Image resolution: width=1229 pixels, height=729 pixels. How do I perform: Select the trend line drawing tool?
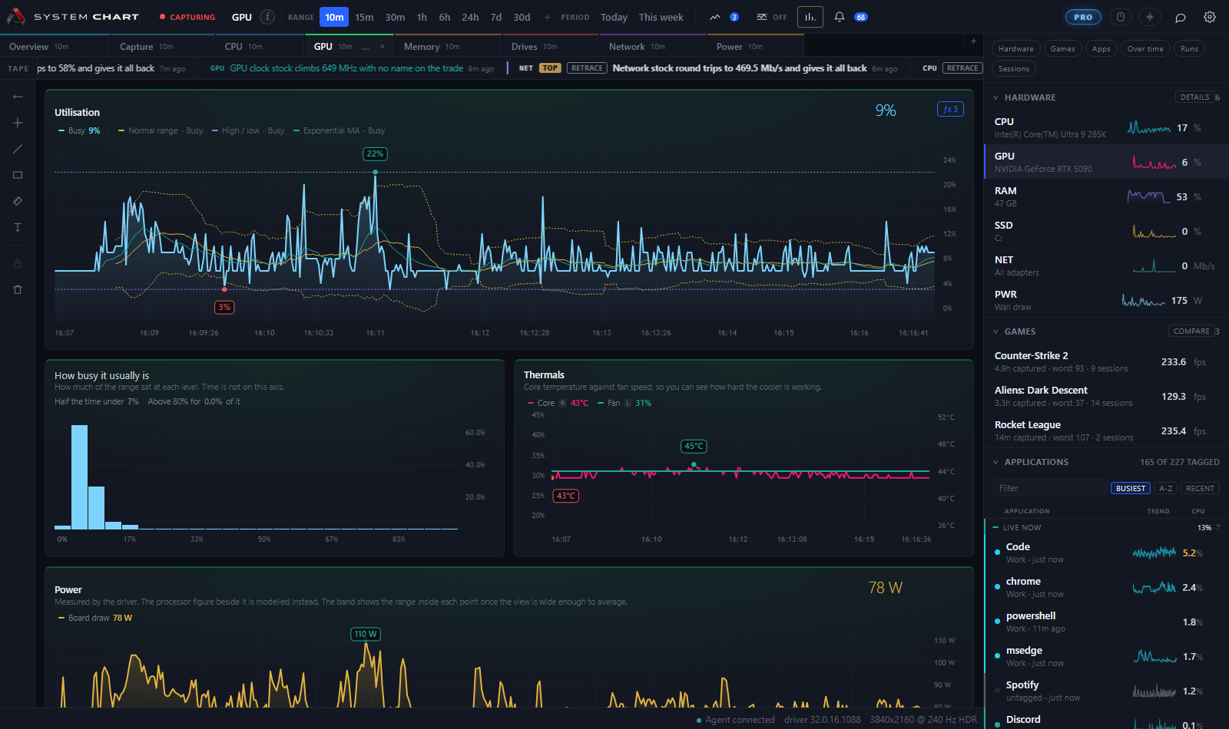point(18,149)
